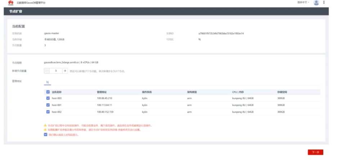Click management address 100.80.152.159
Viewport: 337px width, 160px height.
click(x=105, y=112)
